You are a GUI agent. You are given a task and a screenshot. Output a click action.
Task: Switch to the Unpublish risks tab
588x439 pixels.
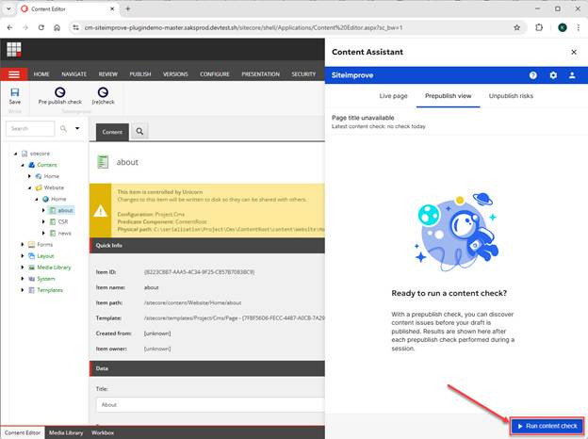point(511,96)
